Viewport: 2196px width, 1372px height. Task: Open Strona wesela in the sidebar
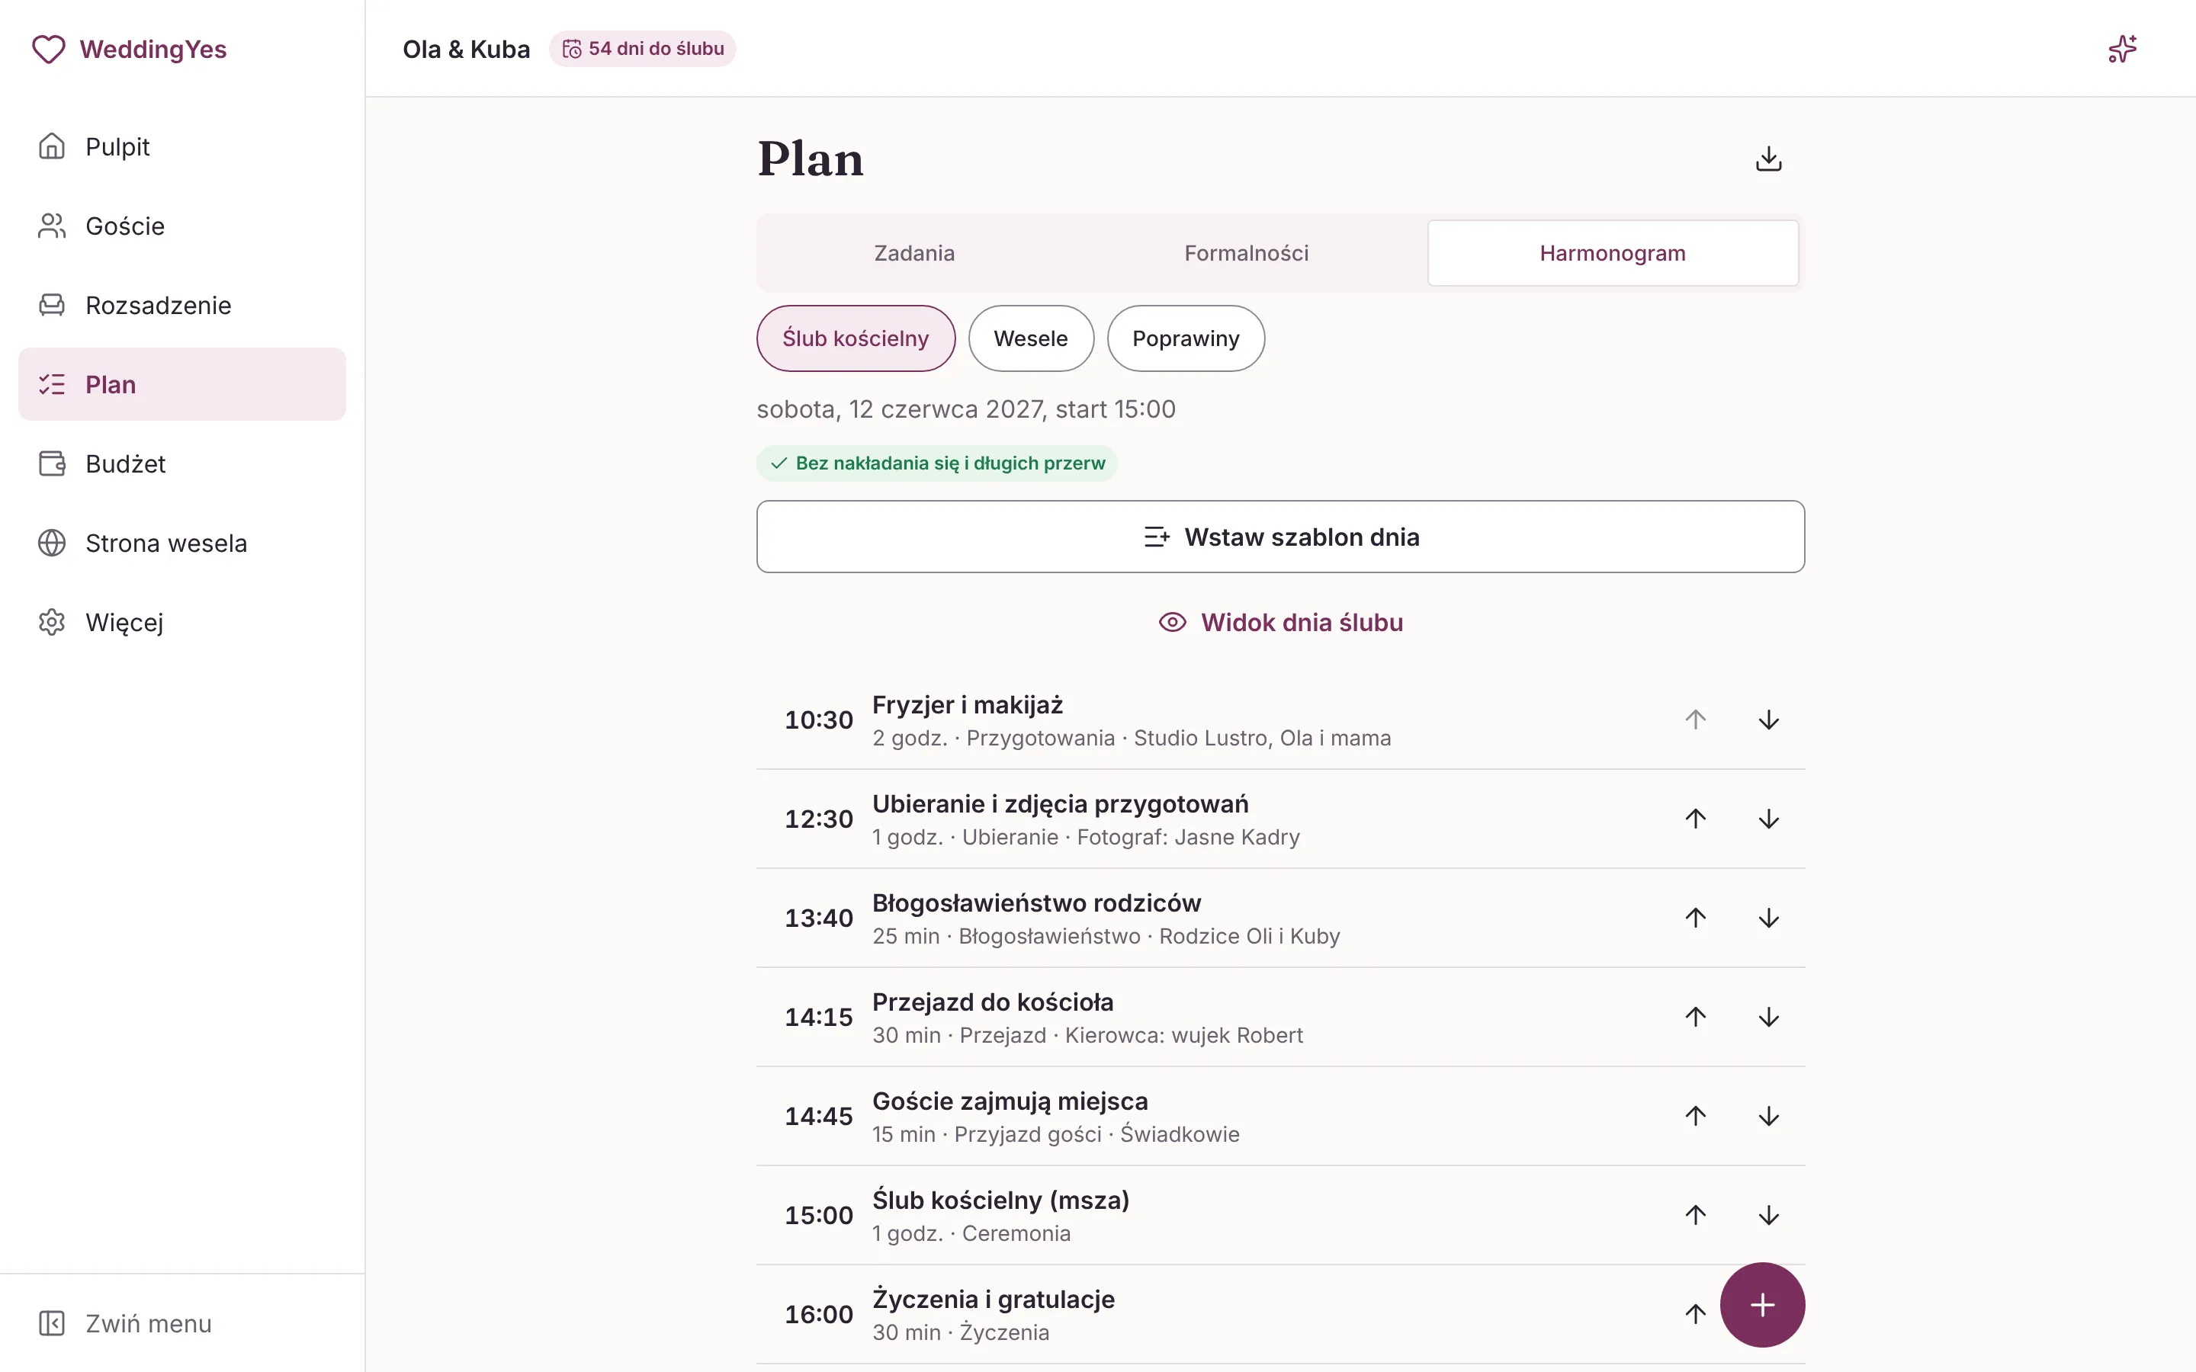tap(181, 543)
